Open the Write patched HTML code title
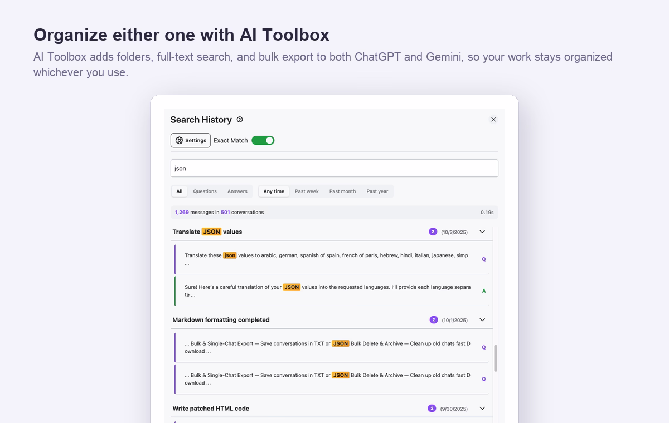Screen dimensions: 669x423 (211, 409)
